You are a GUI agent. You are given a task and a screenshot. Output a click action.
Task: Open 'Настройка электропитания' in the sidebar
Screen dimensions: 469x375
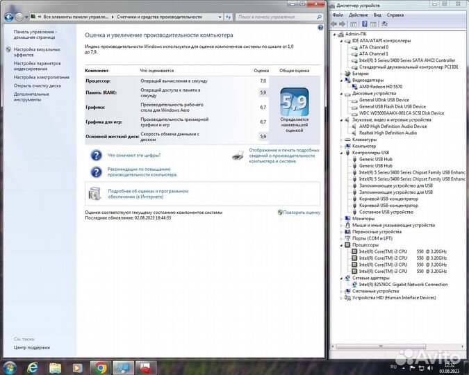coord(41,77)
